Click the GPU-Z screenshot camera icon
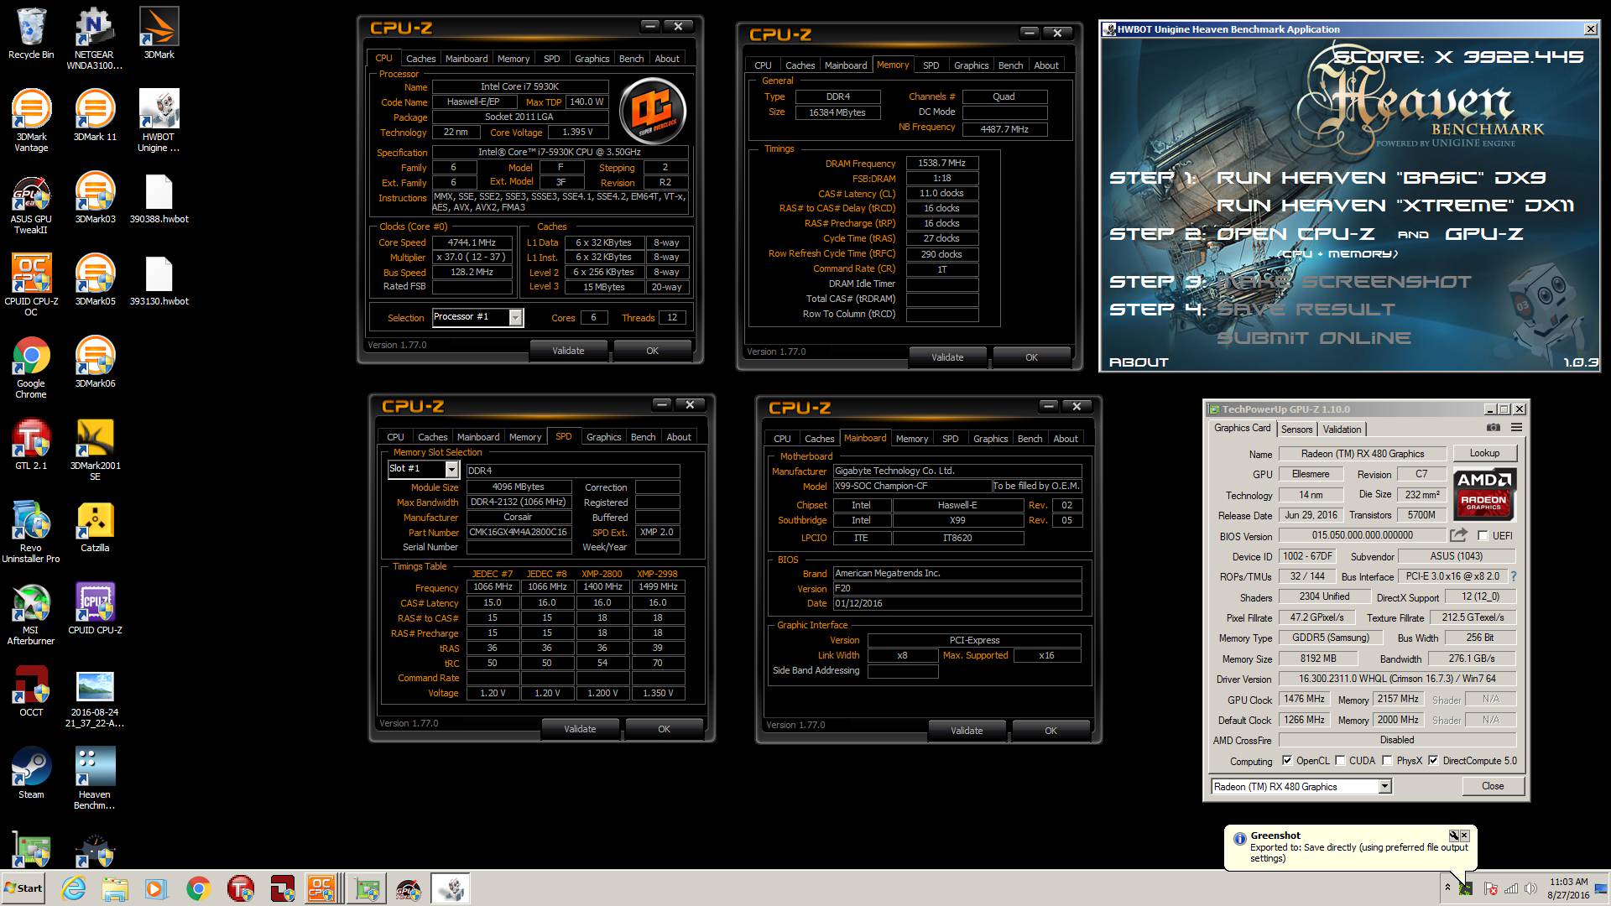The height and width of the screenshot is (906, 1611). click(1494, 428)
